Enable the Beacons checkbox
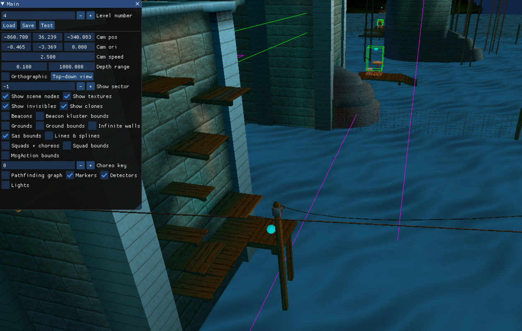The height and width of the screenshot is (331, 522). (6, 116)
